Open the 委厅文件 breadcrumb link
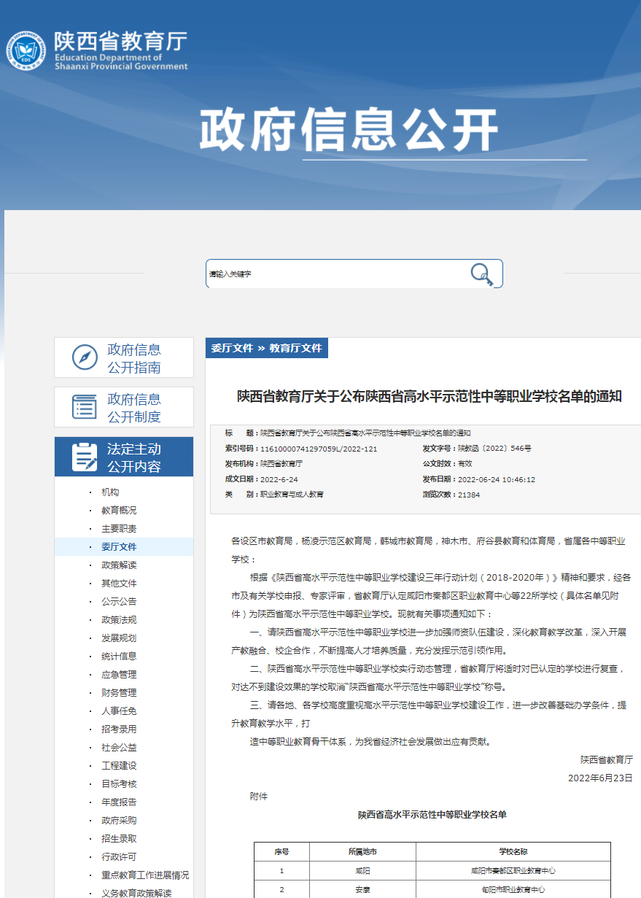Screen dimensions: 641x898 (232, 348)
